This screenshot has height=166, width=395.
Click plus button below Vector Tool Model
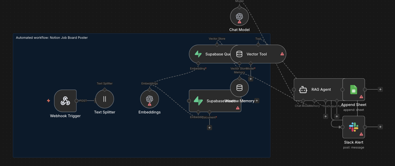(251, 79)
